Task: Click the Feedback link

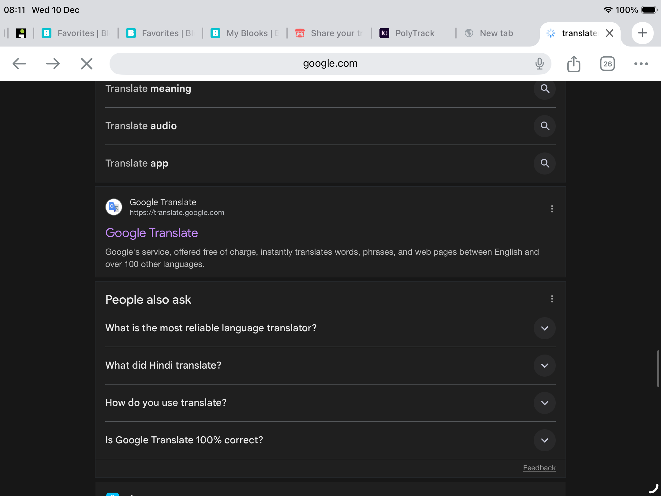Action: pos(539,468)
